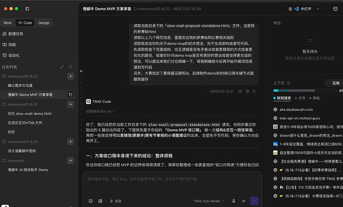Viewport: 343px width, 207px height.
Task: Click the waveform icon next to microphone
Action: click(244, 201)
